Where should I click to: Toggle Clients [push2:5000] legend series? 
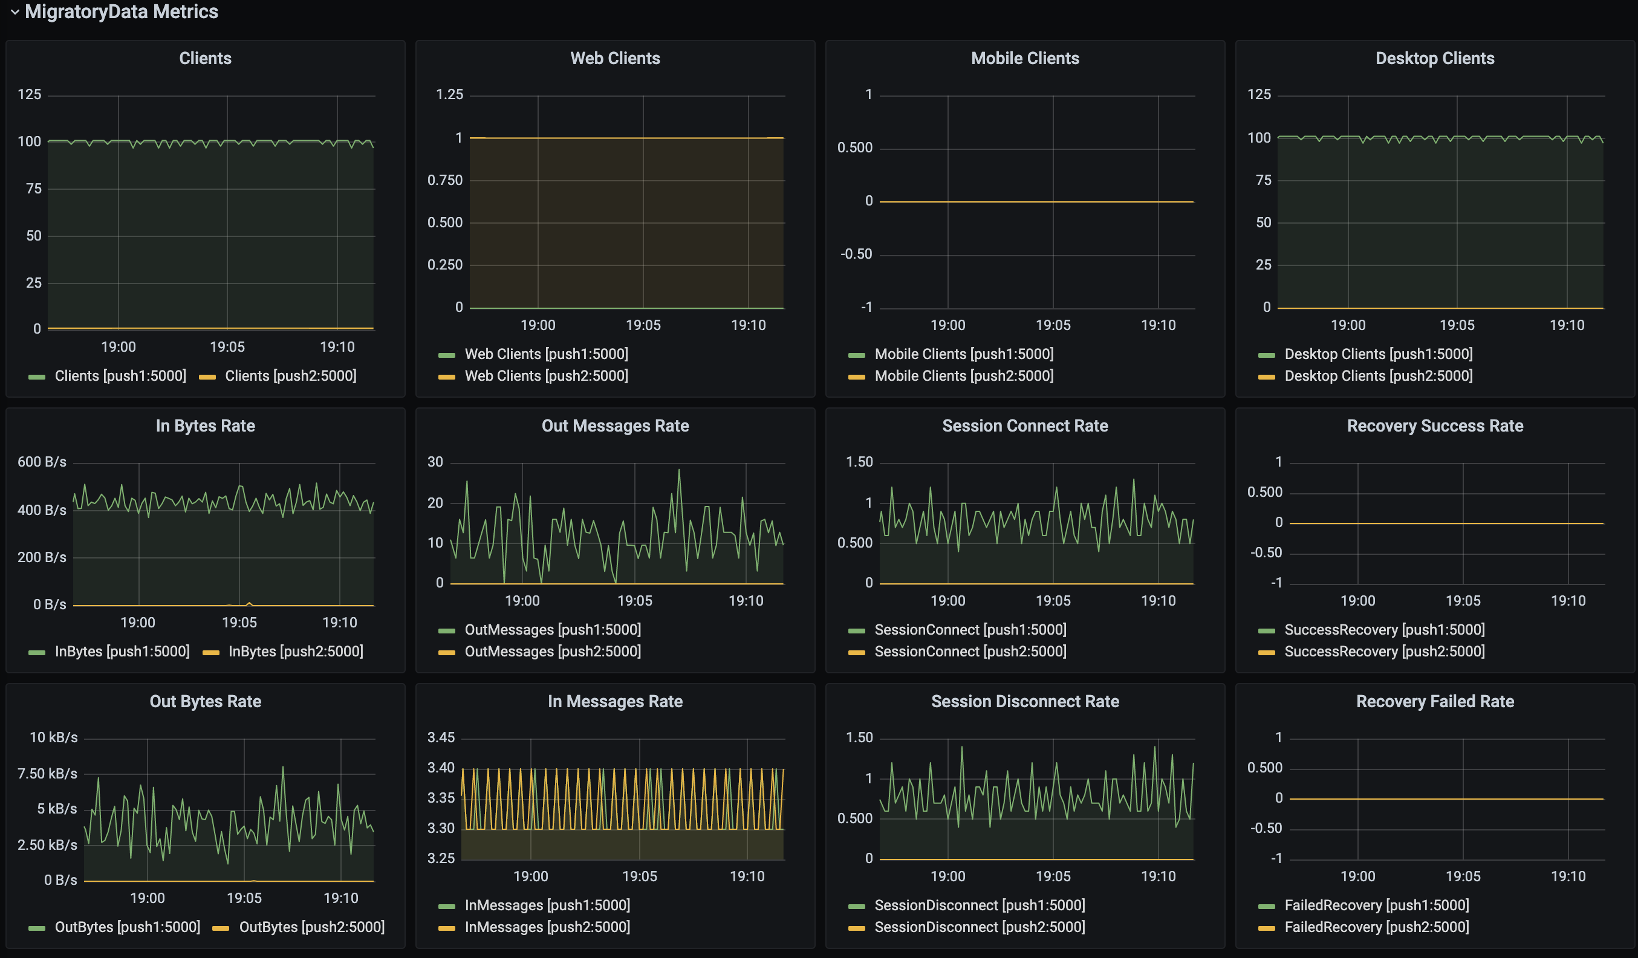tap(290, 376)
